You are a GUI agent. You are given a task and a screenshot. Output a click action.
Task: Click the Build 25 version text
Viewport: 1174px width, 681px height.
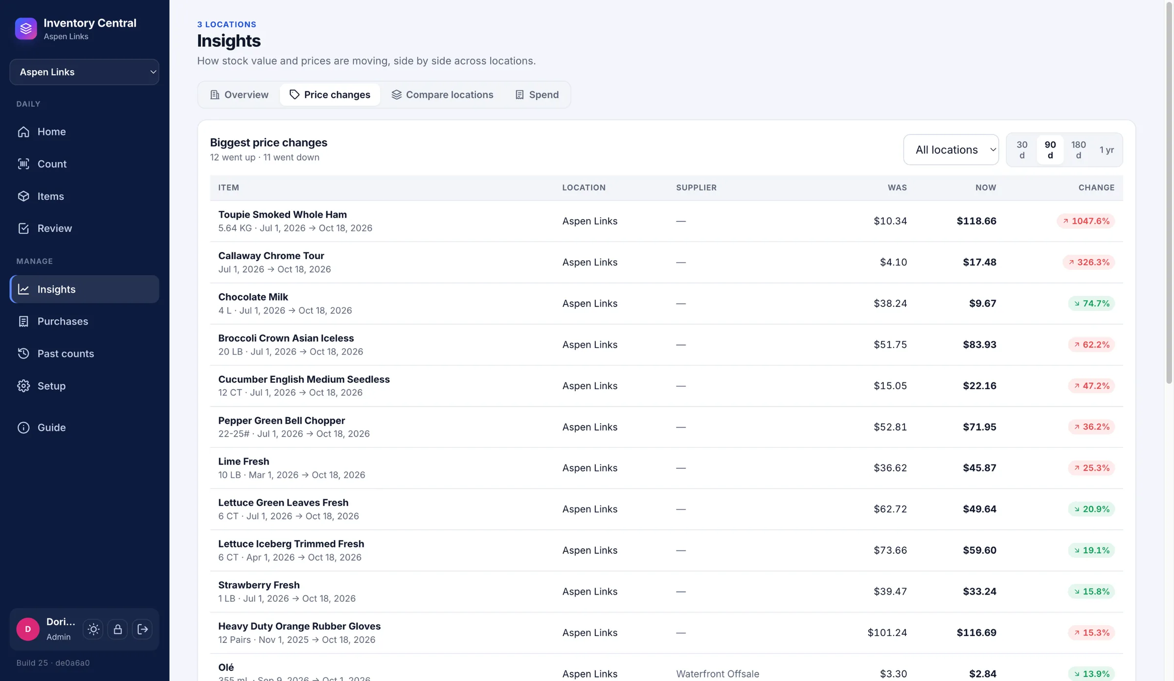pos(53,663)
